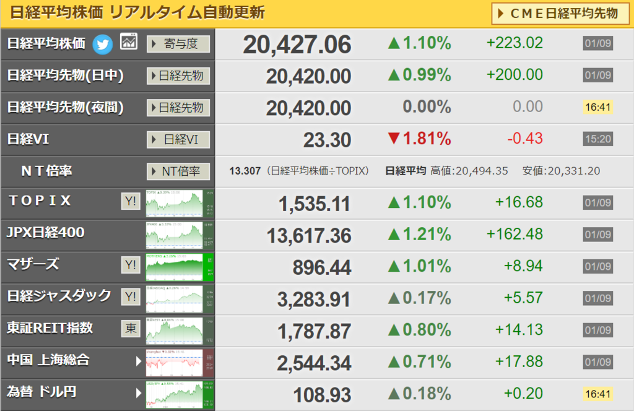Click the Y! icon beside マザーズ
The height and width of the screenshot is (411, 634).
click(131, 265)
